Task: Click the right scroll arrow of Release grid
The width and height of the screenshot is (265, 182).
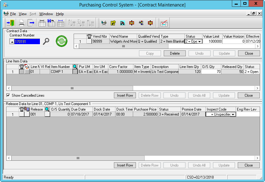Action: tap(257, 158)
